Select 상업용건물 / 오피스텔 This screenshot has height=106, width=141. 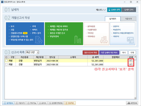pos(19,36)
